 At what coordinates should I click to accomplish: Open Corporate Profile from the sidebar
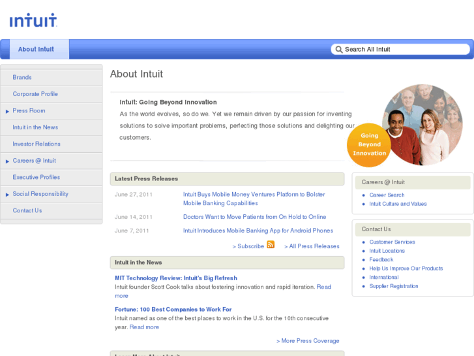click(x=35, y=94)
